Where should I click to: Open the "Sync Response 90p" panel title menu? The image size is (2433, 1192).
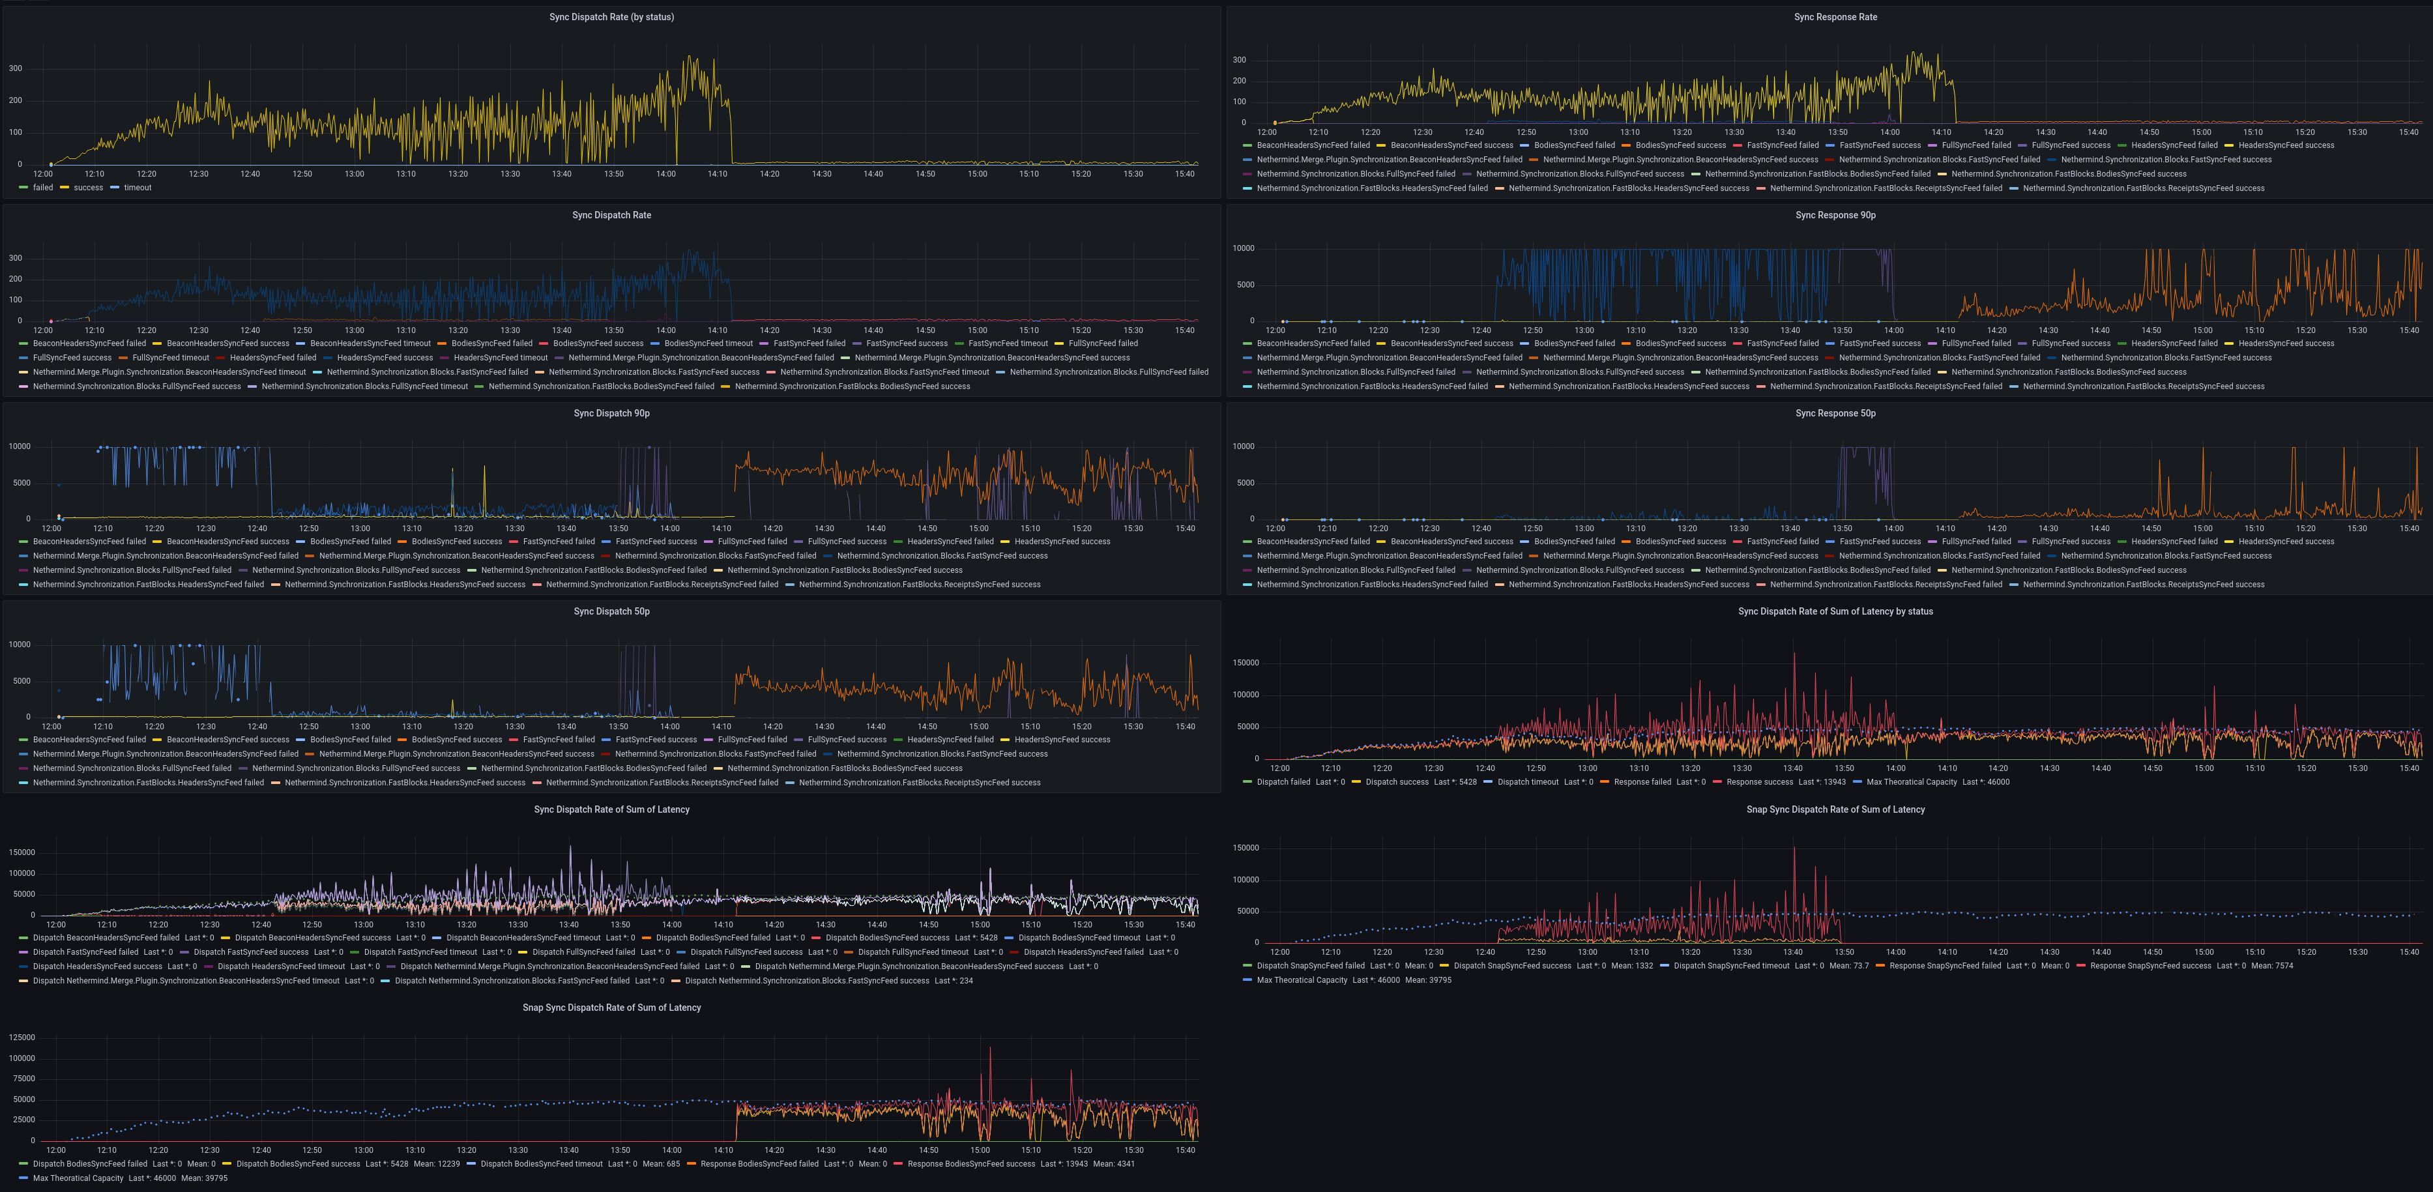pos(1834,214)
